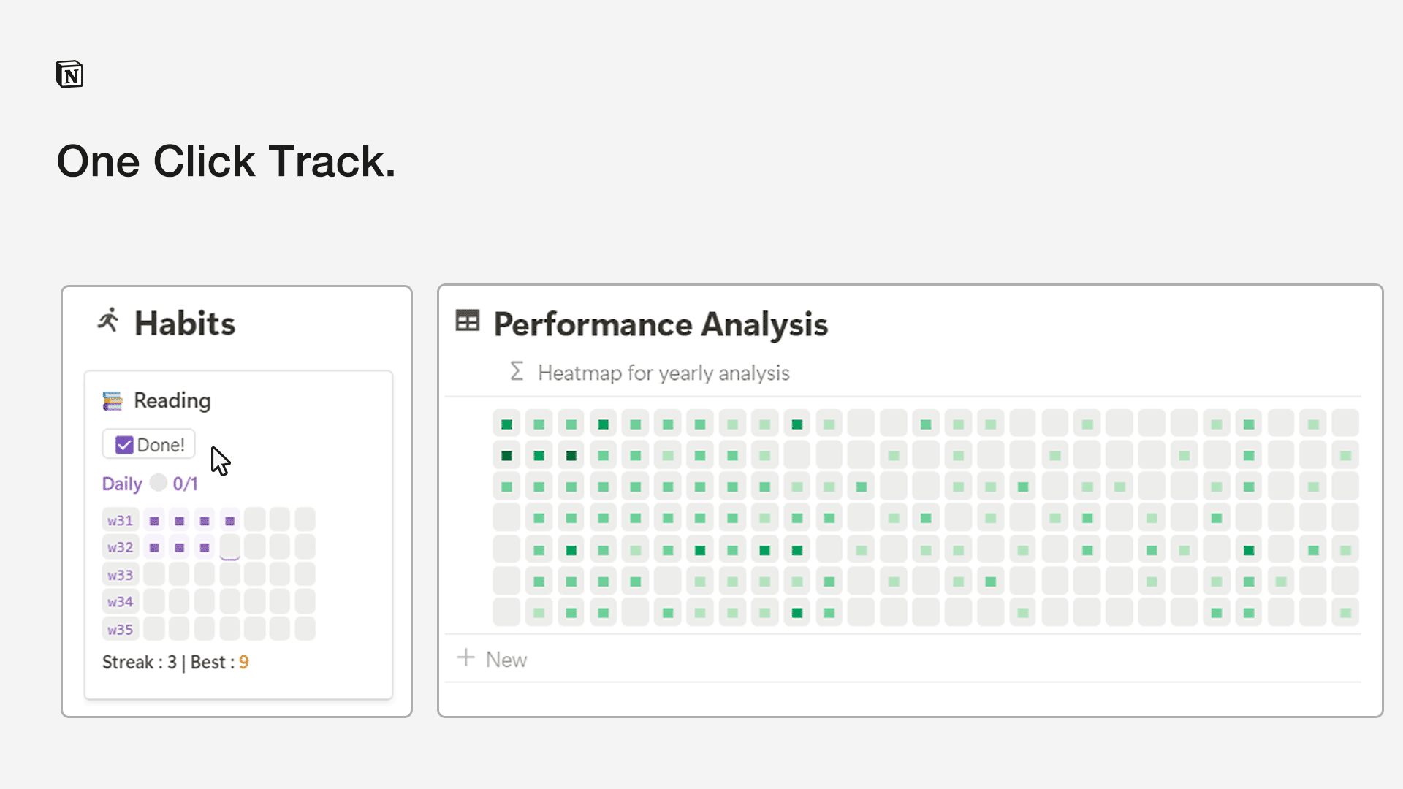This screenshot has width=1403, height=789.
Task: Toggle the first empty square in w33
Action: pos(154,575)
